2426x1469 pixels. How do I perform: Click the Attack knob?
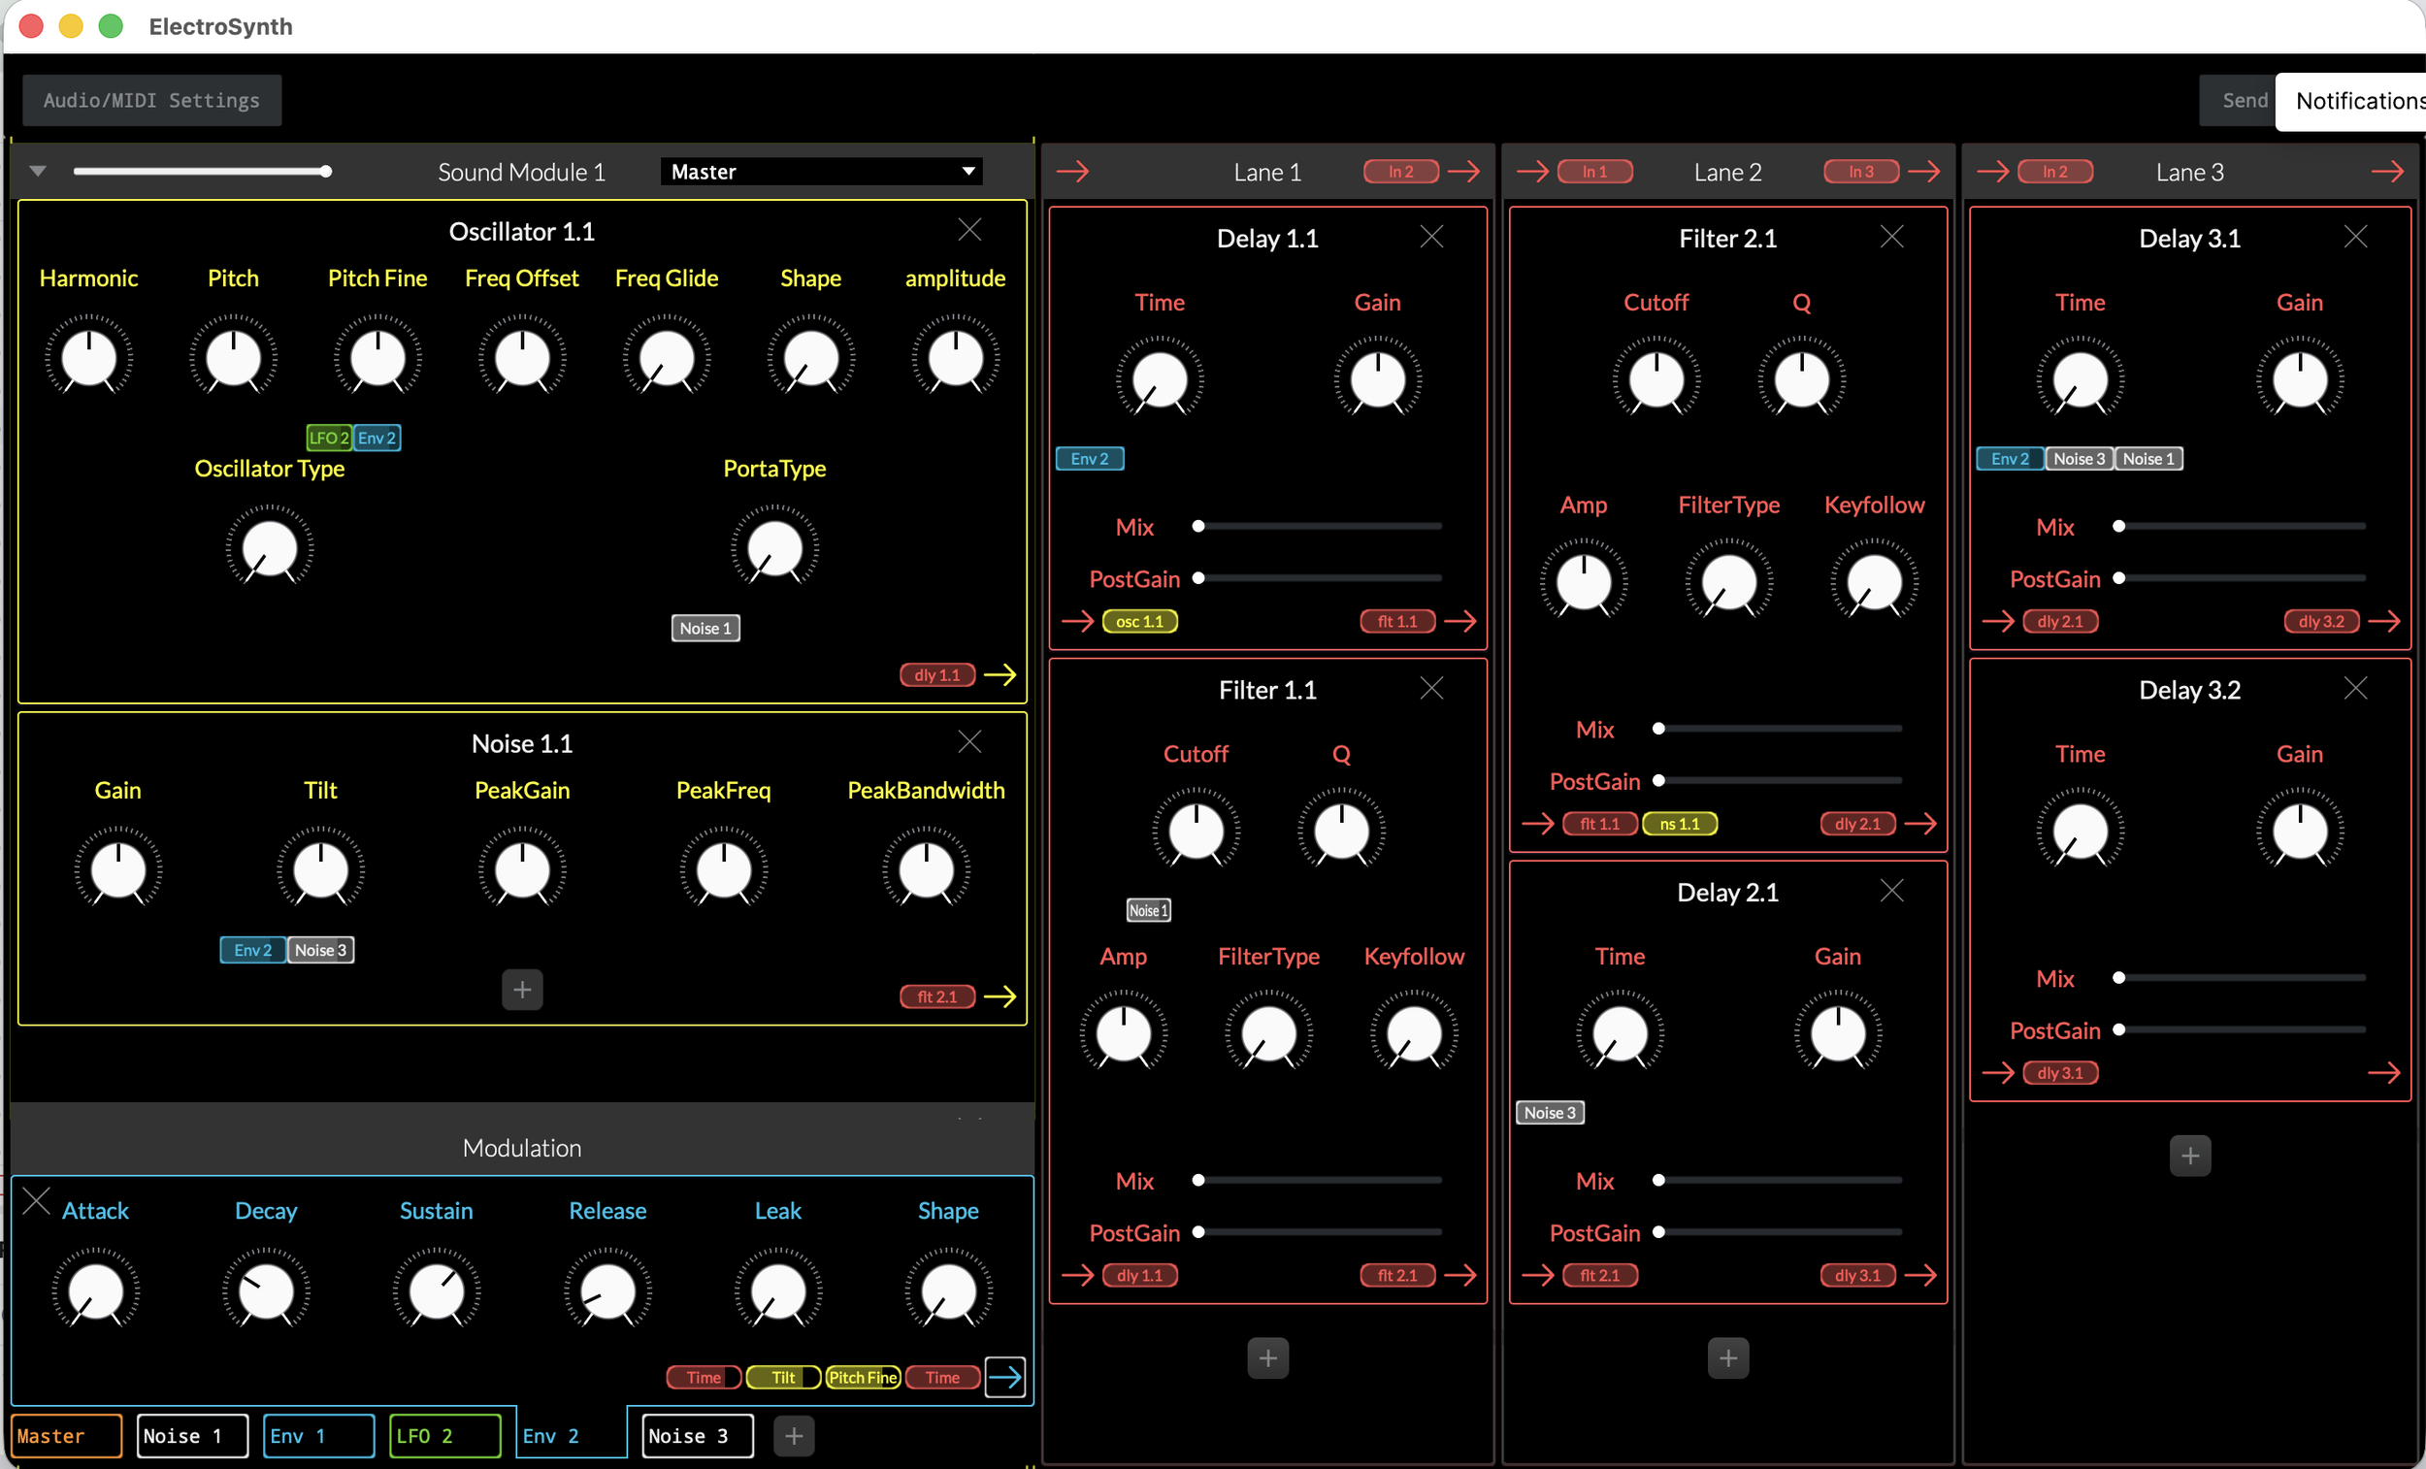point(95,1290)
